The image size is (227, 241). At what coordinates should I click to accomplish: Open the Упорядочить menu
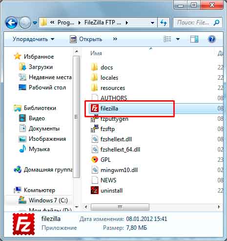tap(33, 39)
